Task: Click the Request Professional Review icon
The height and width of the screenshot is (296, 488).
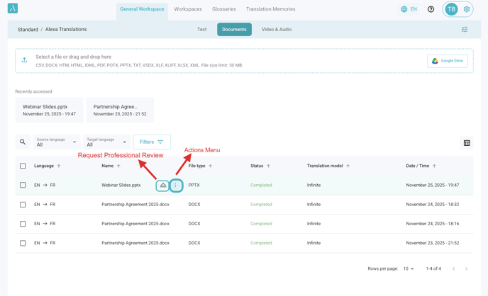Action: coord(162,186)
